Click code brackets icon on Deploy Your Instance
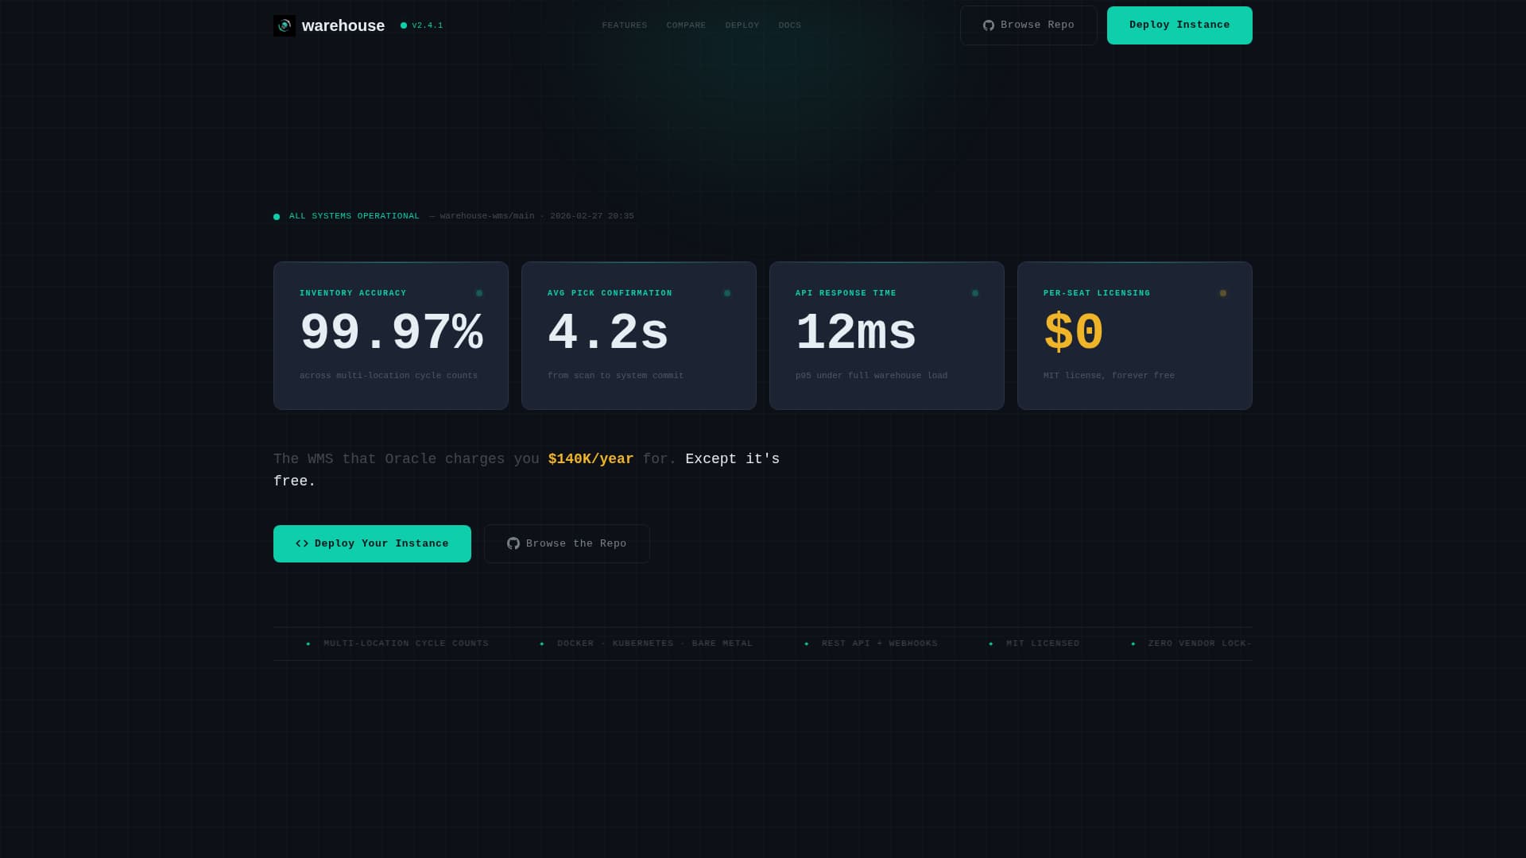 pos(302,544)
